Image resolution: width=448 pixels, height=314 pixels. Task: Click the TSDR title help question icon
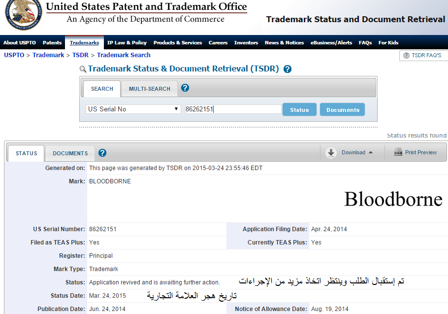(x=288, y=69)
